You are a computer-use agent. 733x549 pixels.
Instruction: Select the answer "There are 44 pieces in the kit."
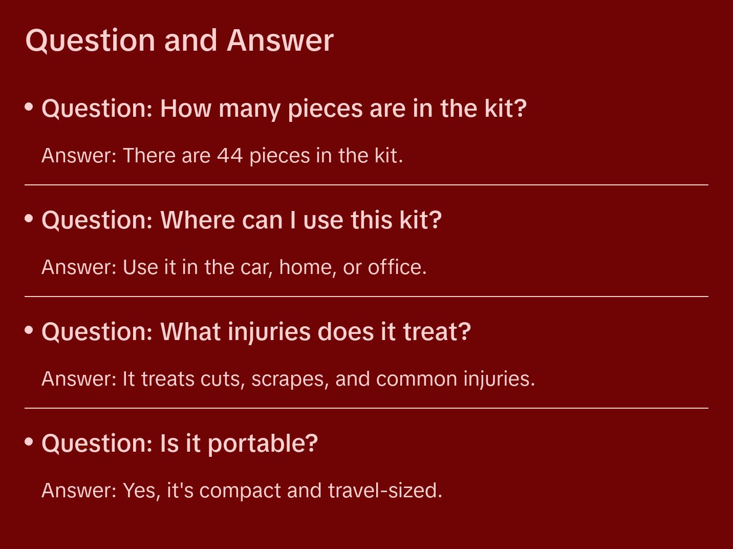point(222,156)
